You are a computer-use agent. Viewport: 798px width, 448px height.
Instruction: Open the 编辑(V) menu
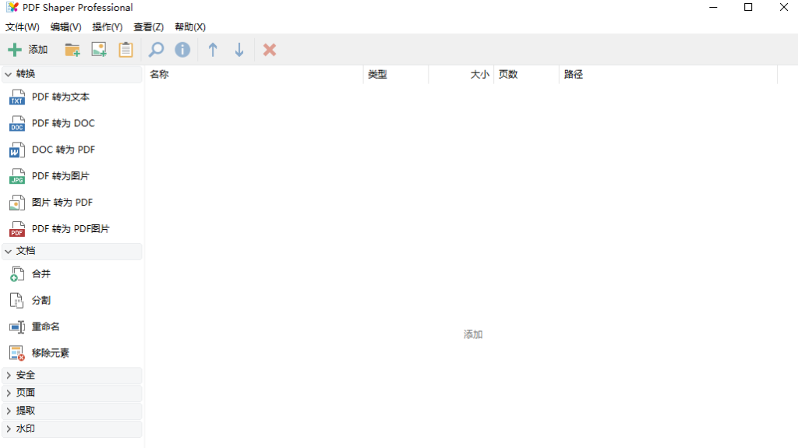[65, 27]
